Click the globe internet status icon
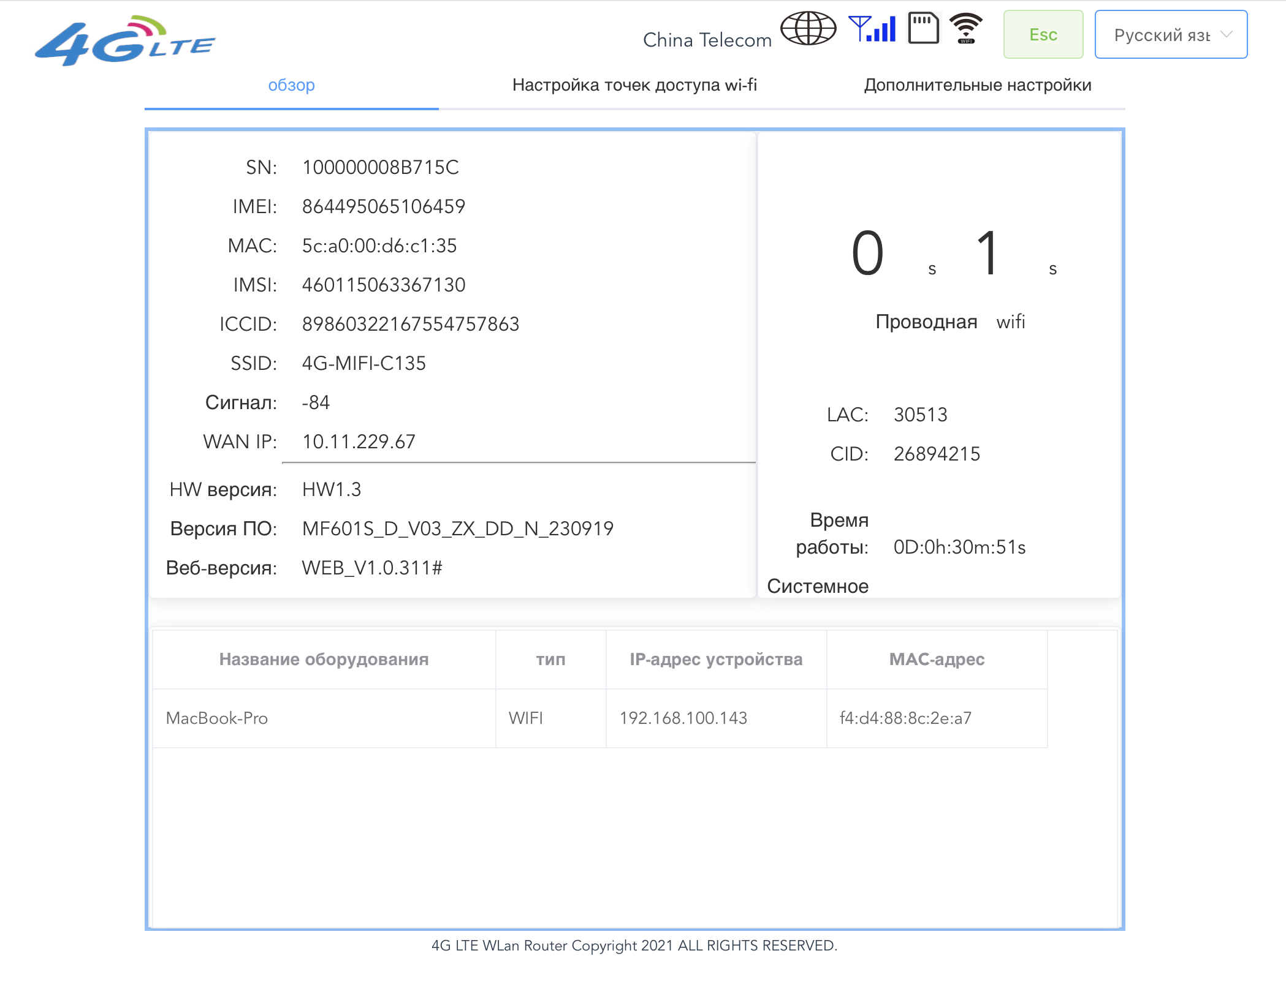The width and height of the screenshot is (1286, 986). coord(808,29)
